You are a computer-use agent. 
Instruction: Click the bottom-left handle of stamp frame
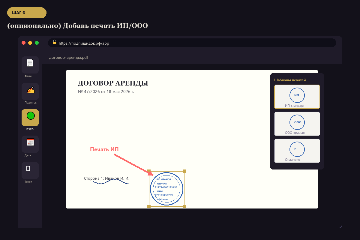click(x=149, y=206)
